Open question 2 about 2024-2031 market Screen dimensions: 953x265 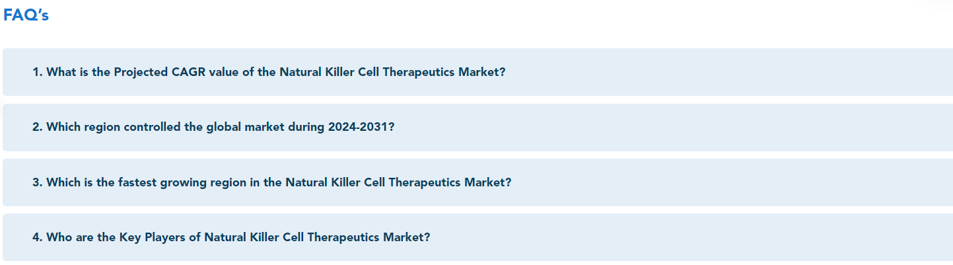pos(477,127)
